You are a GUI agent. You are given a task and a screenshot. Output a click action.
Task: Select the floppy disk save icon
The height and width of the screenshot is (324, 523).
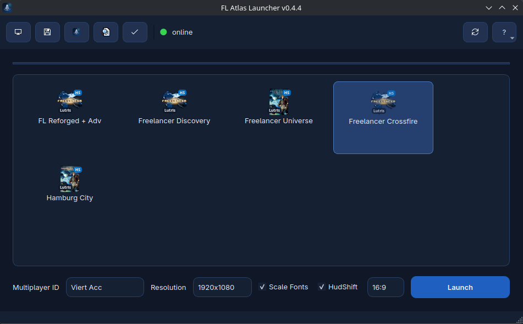[47, 32]
